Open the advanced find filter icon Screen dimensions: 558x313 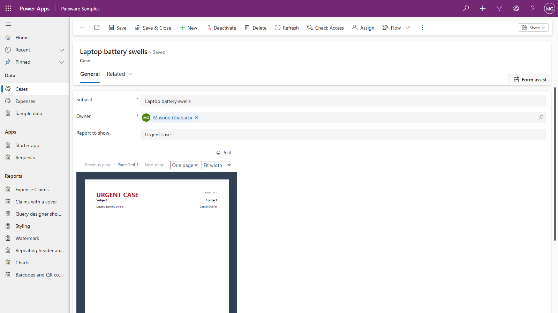[x=499, y=8]
